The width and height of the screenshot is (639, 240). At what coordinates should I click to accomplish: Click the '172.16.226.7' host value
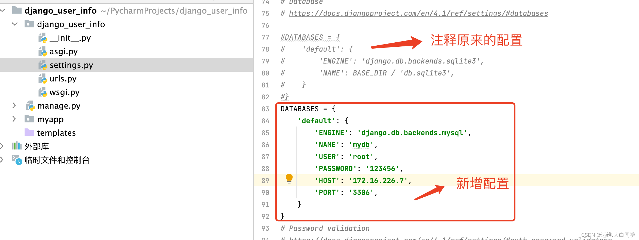(378, 181)
